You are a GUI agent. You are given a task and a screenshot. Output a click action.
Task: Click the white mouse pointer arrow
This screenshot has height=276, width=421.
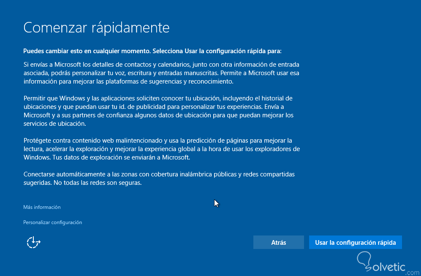[216, 203]
